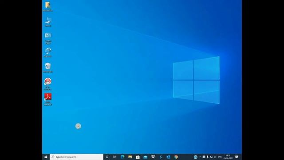
Task: Open File Explorer from the taskbar
Action: pos(130,157)
